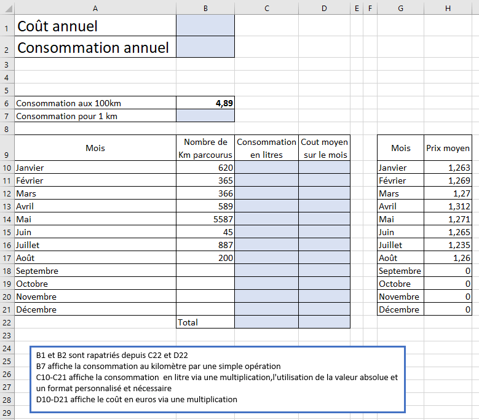
Task: Click the cell containing 4,89
Action: (x=205, y=103)
